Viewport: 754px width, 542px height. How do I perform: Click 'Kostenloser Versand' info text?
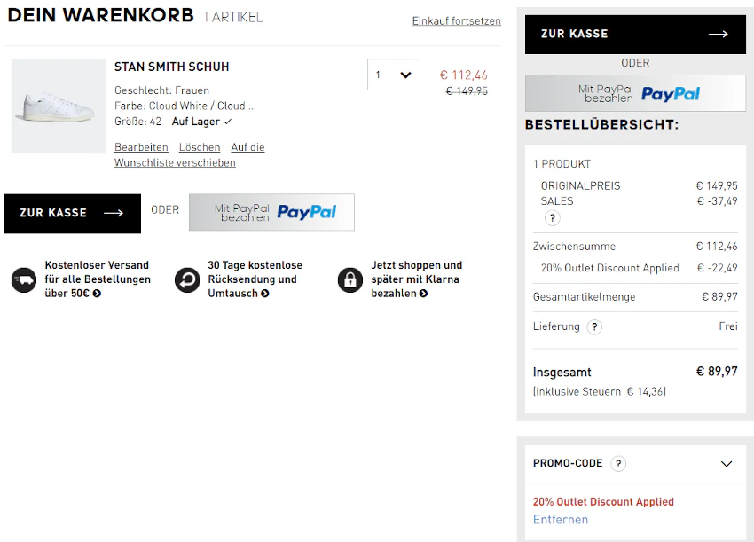(98, 279)
